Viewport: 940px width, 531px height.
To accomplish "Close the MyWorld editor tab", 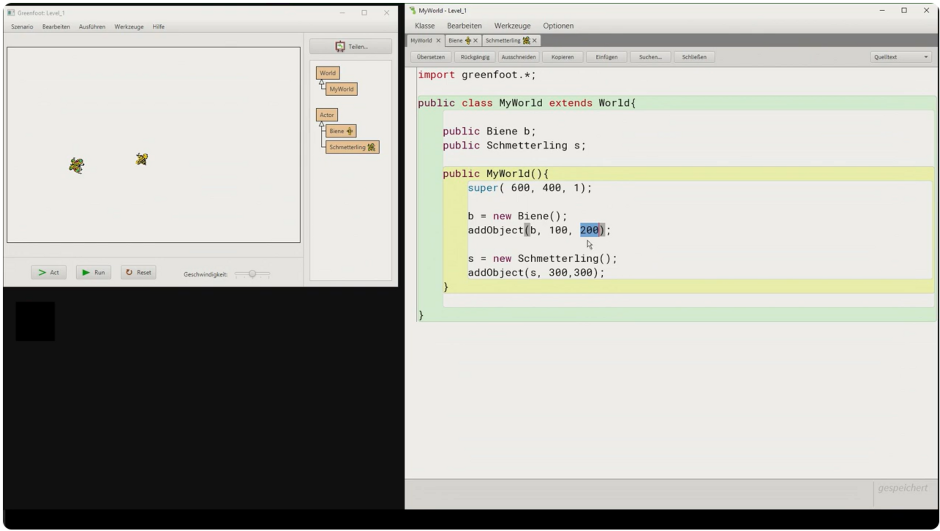I will (x=438, y=41).
